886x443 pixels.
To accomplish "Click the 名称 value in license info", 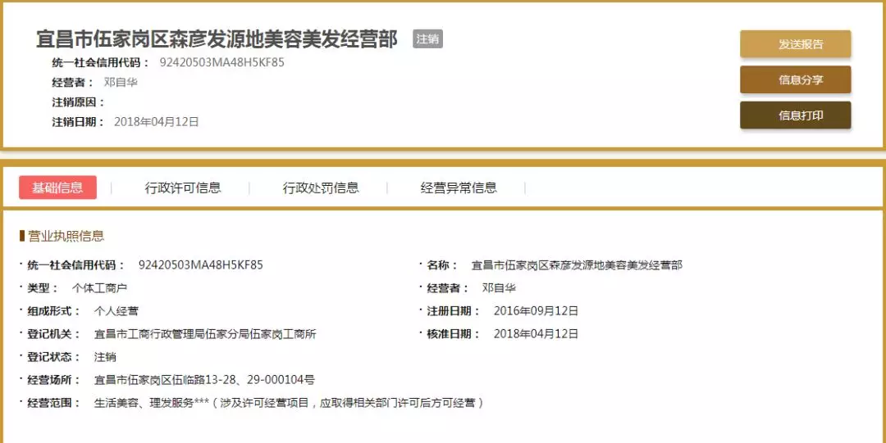I will click(576, 265).
